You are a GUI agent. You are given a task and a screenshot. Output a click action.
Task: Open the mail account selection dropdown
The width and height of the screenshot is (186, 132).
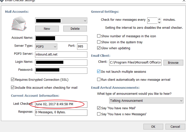tap(85, 20)
